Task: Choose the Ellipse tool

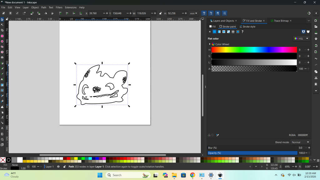Action: (x=2, y=41)
